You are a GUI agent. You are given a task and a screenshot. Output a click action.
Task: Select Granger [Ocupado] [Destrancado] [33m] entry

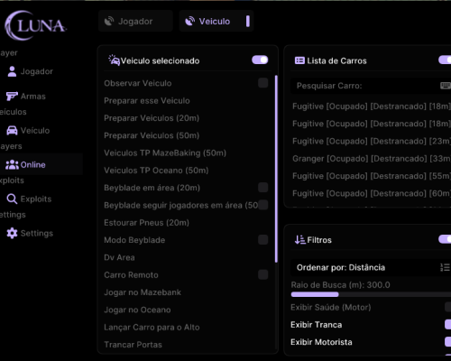point(372,159)
